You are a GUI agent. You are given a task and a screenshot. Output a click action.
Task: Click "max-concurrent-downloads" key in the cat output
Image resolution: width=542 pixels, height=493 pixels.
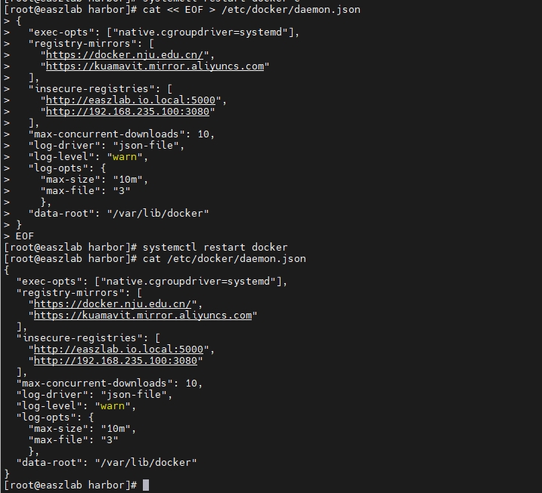[97, 384]
